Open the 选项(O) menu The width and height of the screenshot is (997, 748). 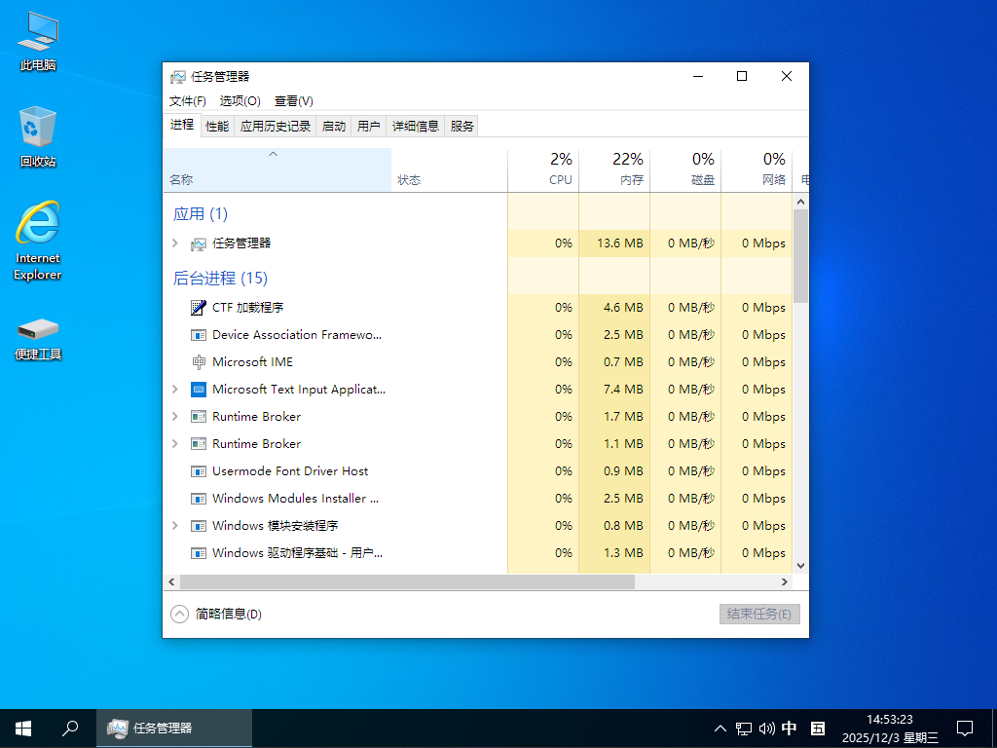click(x=240, y=100)
